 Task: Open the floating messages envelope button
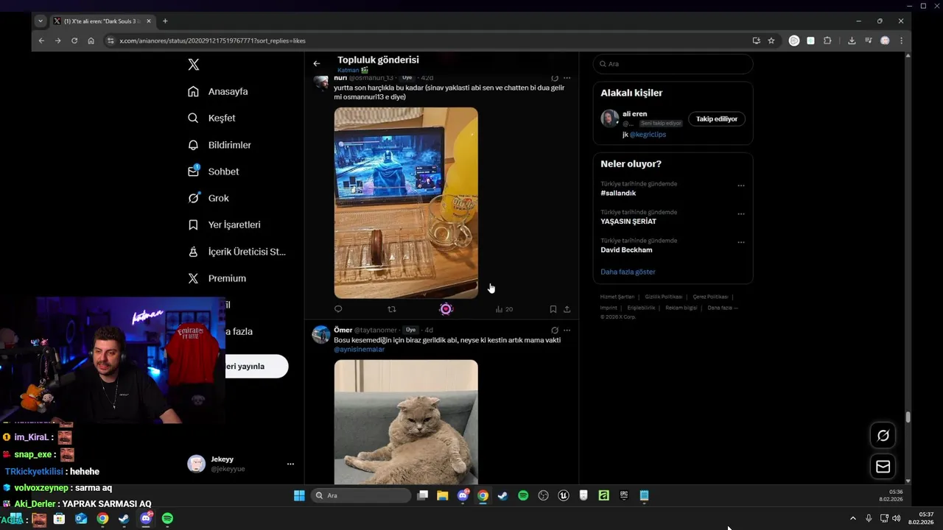click(x=883, y=467)
